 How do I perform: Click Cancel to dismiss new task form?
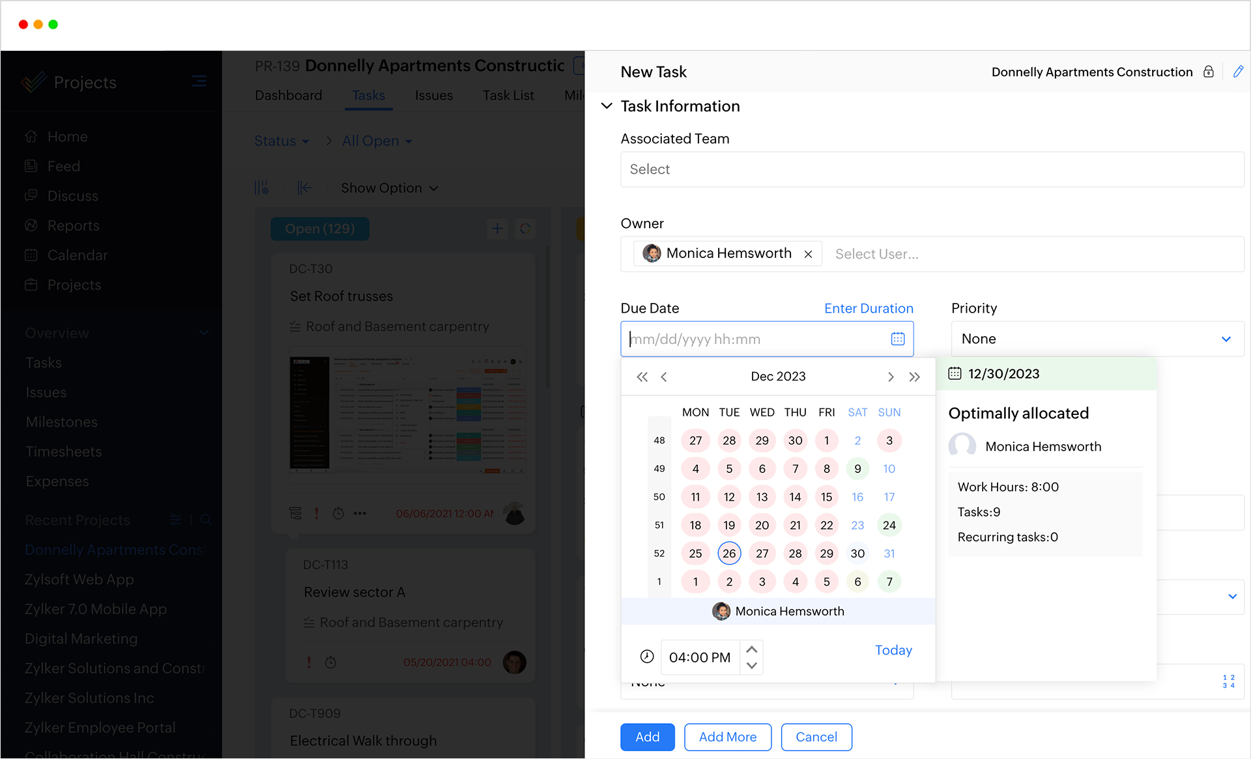pos(815,737)
